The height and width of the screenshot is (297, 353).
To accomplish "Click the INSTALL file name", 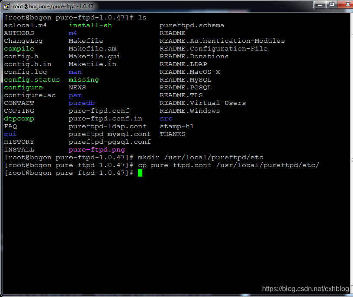I will pyautogui.click(x=19, y=150).
